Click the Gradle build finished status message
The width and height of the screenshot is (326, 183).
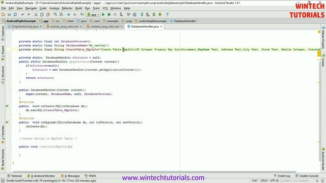click(51, 181)
